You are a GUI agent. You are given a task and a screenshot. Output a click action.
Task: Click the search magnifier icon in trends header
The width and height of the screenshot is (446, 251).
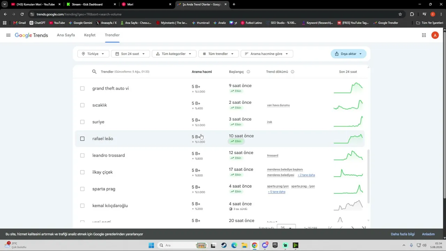94,72
